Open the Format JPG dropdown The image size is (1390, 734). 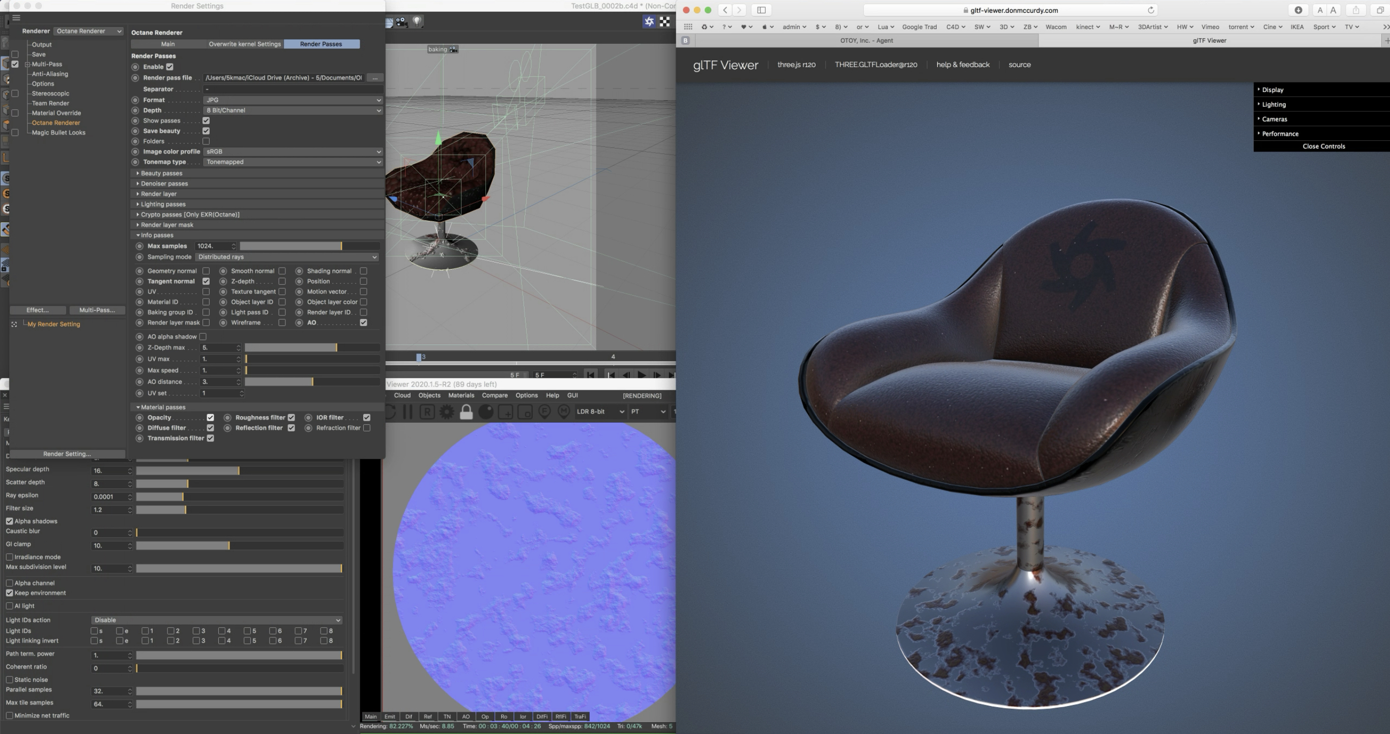pyautogui.click(x=293, y=100)
